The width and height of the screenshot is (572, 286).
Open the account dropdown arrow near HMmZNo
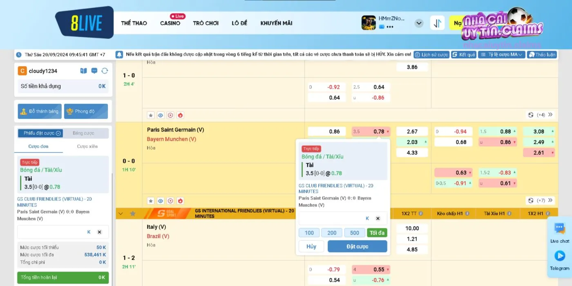419,23
